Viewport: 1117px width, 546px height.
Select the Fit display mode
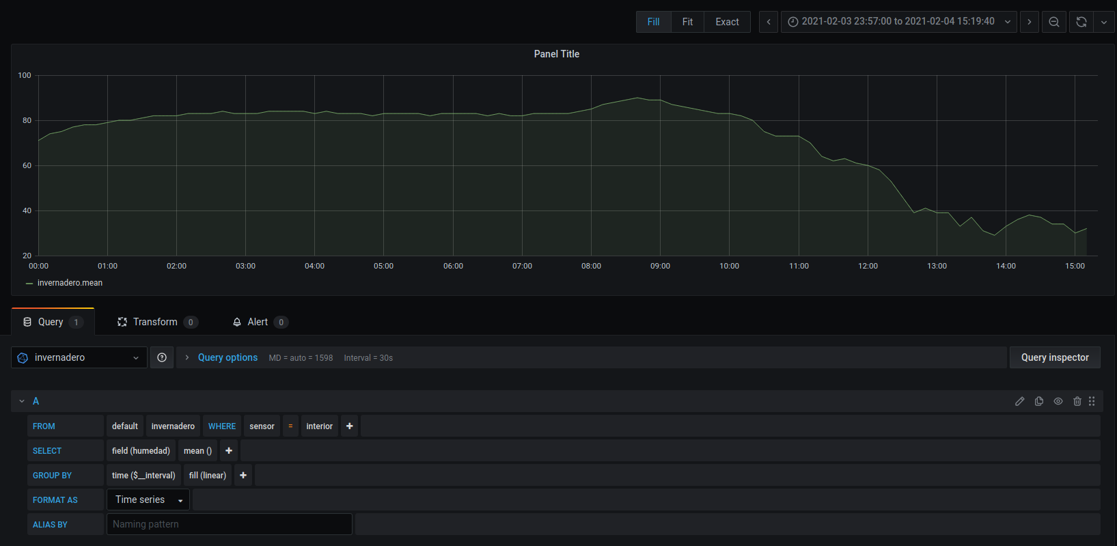coord(687,22)
